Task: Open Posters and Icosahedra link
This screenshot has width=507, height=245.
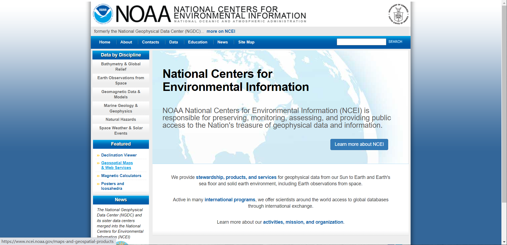Action: click(x=112, y=186)
